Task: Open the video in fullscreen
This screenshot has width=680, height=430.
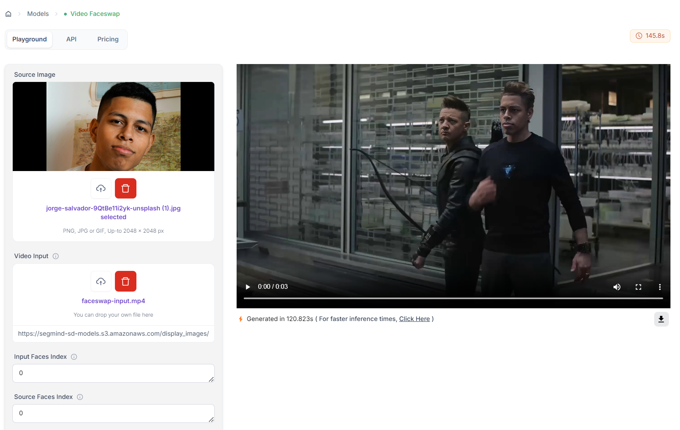Action: point(638,287)
